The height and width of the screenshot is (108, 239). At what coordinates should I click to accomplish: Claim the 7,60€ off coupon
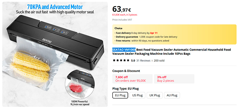pyautogui.click(x=132, y=79)
